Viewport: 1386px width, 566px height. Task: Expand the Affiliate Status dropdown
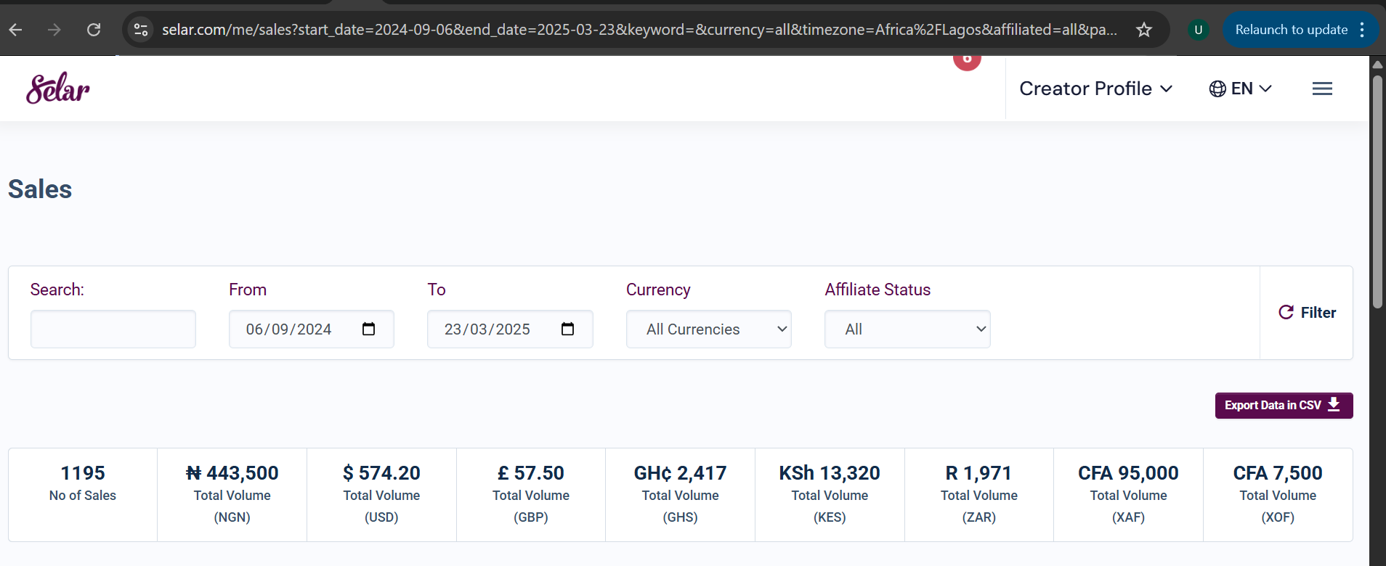[x=907, y=329]
